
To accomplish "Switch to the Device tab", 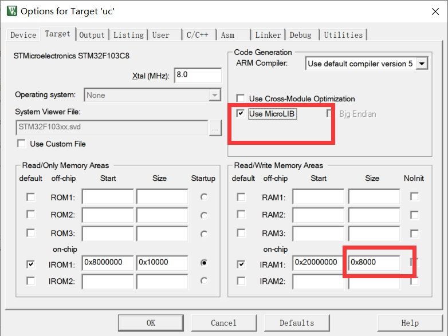I will 23,35.
